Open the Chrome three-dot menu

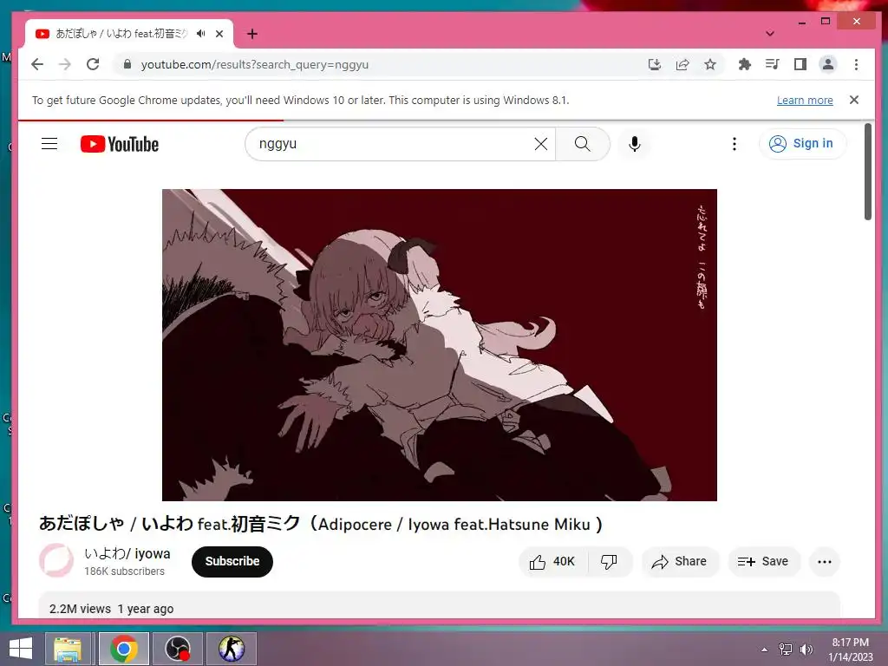(856, 64)
